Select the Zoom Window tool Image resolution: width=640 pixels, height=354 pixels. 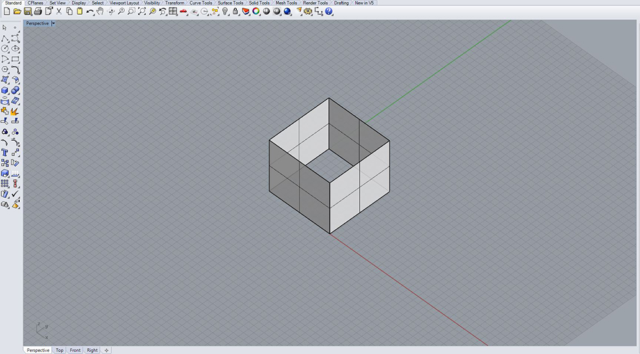click(x=131, y=12)
